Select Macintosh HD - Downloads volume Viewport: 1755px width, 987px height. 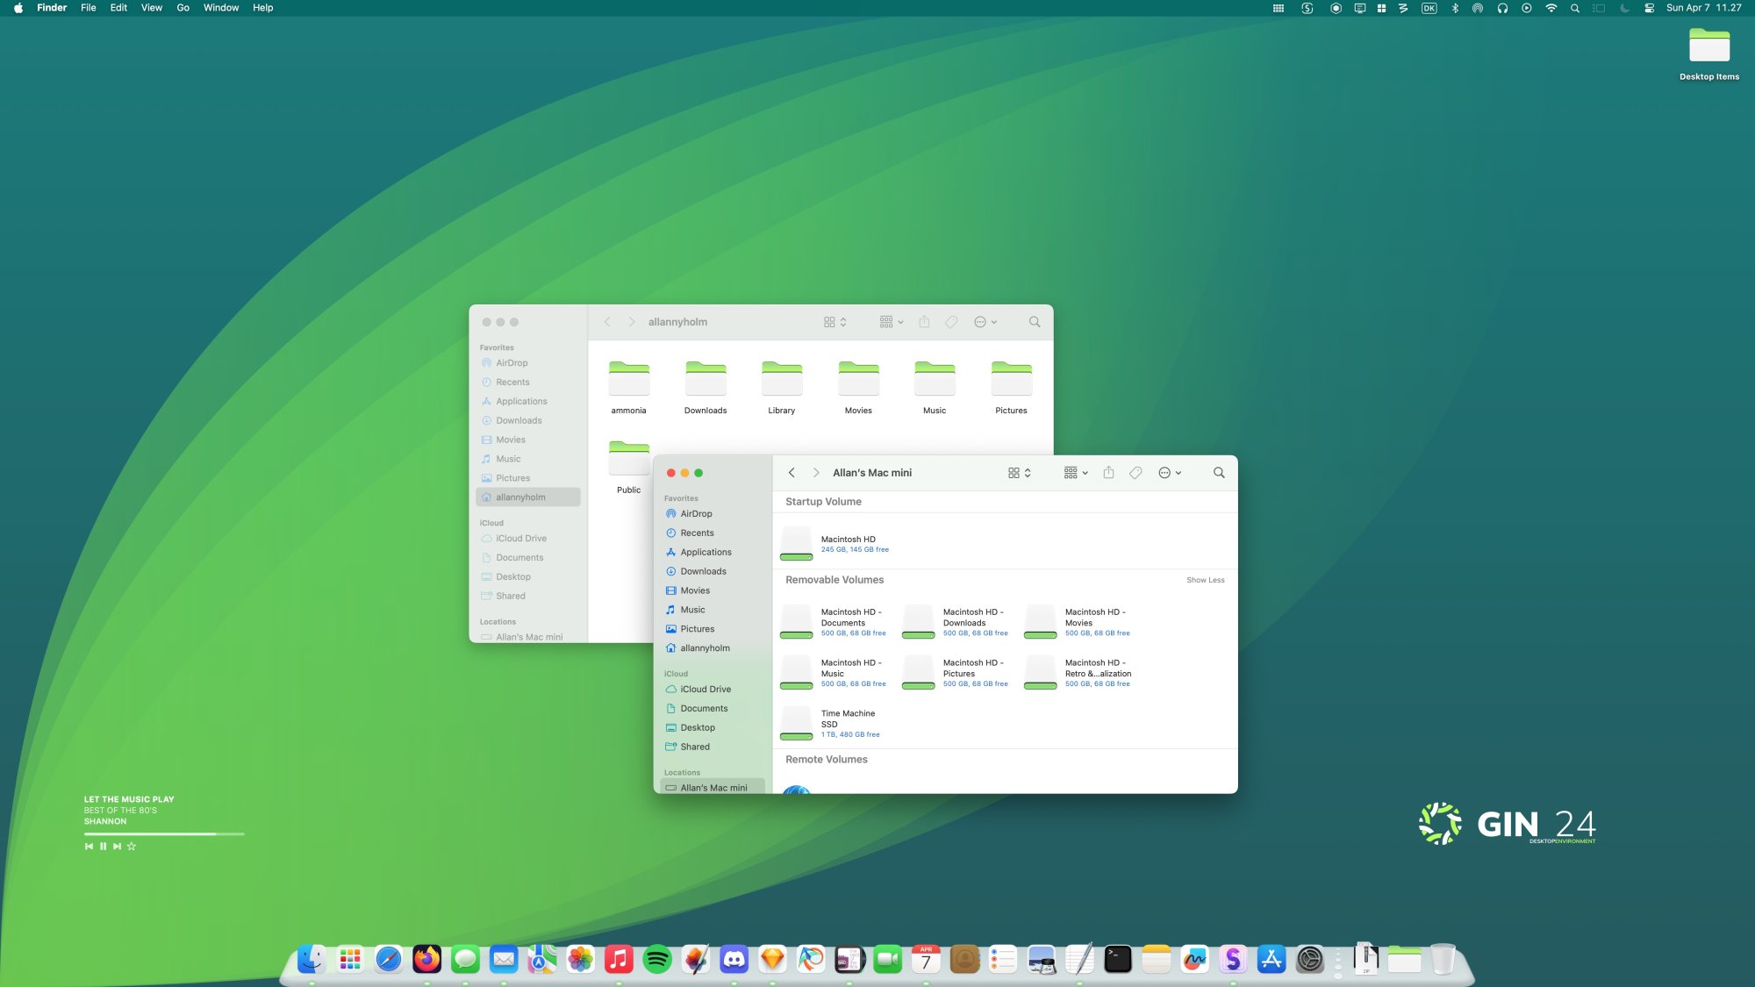pyautogui.click(x=956, y=622)
